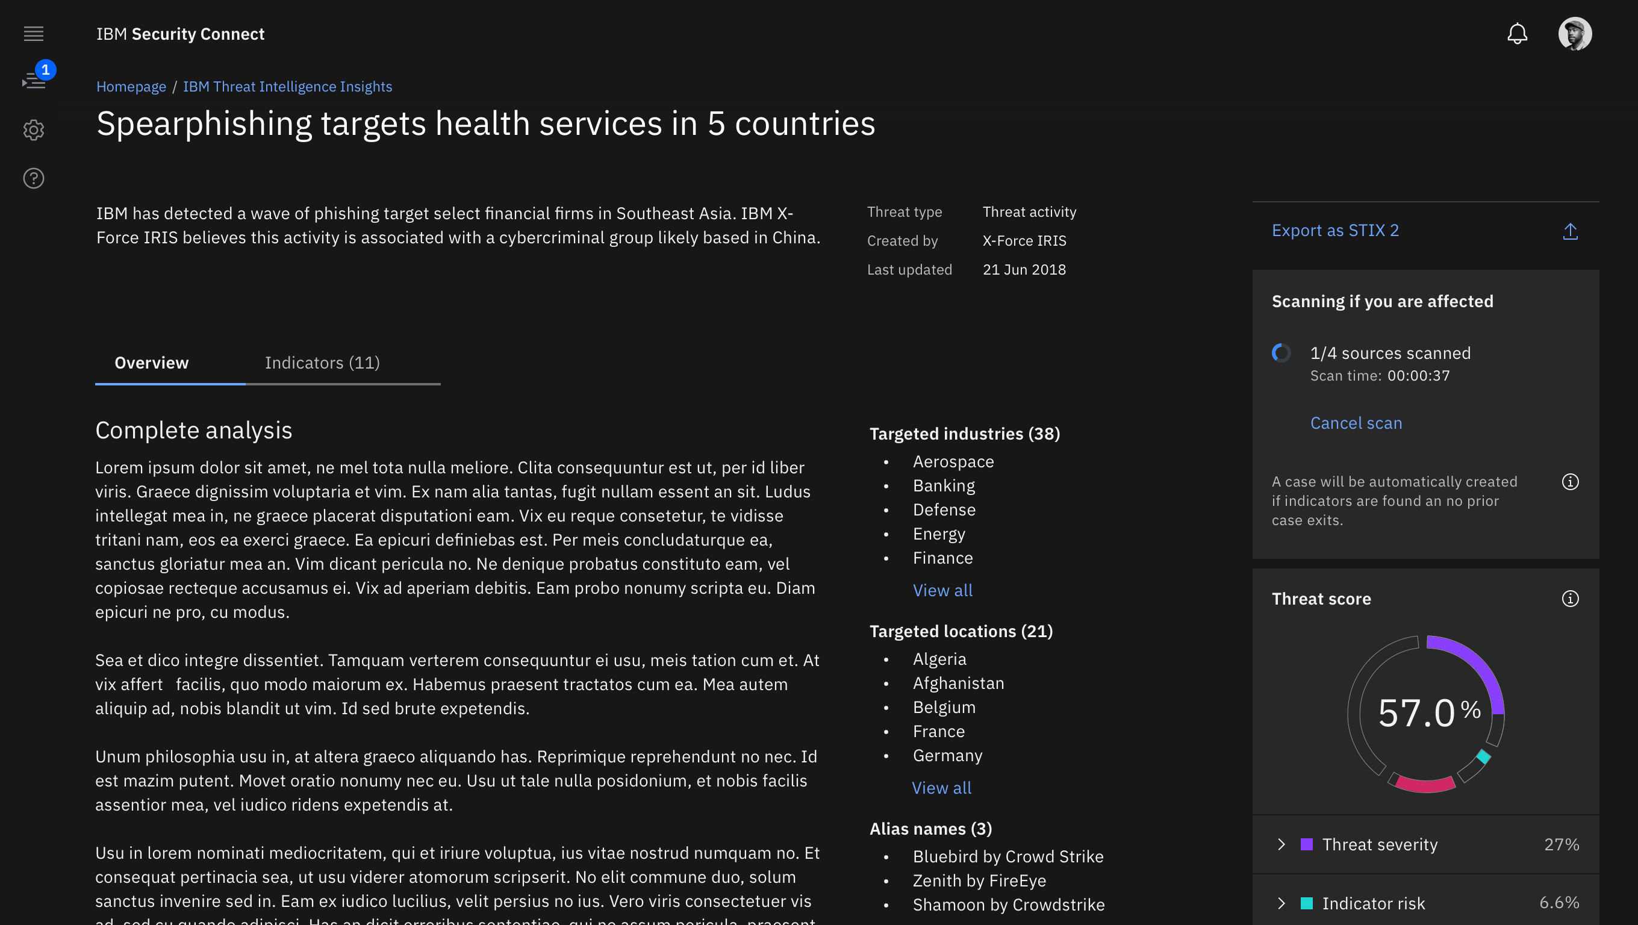Image resolution: width=1638 pixels, height=925 pixels.
Task: Click the Energy industry item
Action: [x=939, y=534]
